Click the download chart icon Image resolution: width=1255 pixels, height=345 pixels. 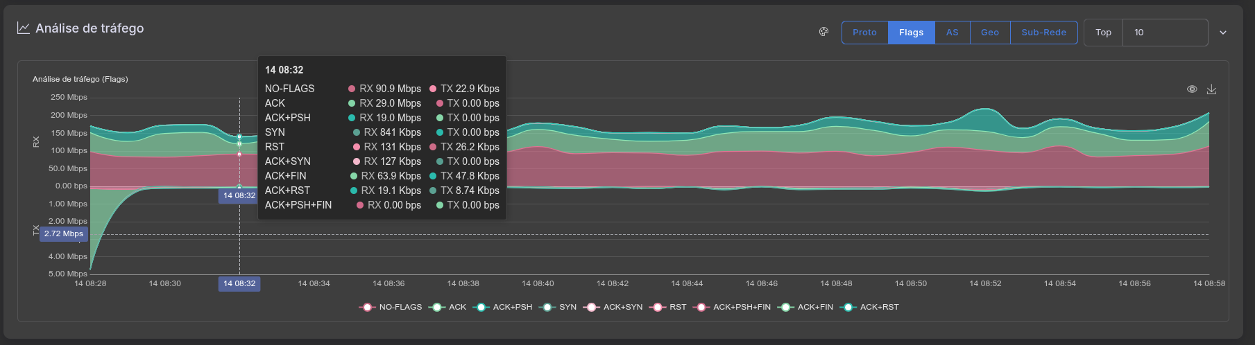1211,89
